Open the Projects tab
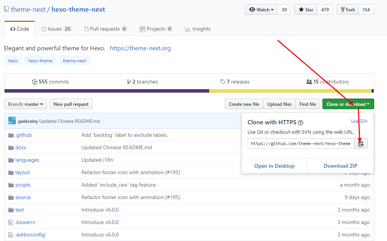This screenshot has height=241, width=387. [x=156, y=29]
